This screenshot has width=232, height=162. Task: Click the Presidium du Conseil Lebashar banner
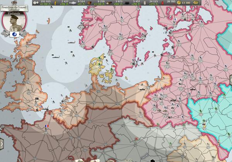(14, 8)
